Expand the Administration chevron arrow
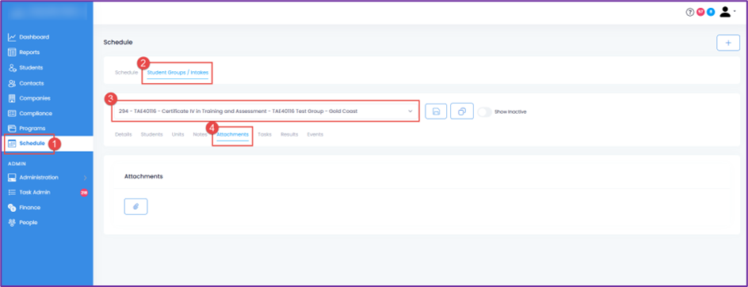Image resolution: width=748 pixels, height=287 pixels. pos(86,178)
